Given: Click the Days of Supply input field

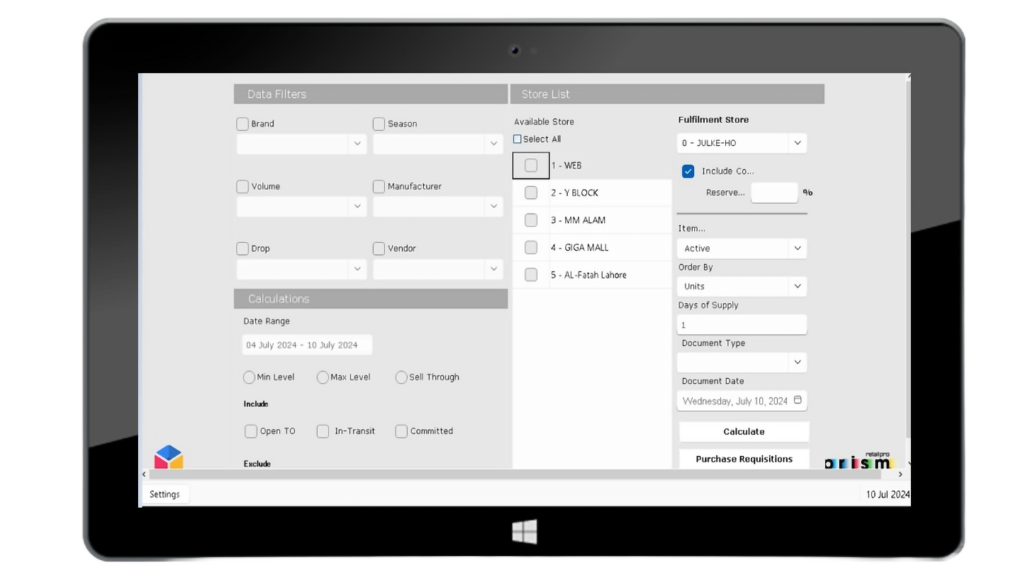Looking at the screenshot, I should (741, 325).
